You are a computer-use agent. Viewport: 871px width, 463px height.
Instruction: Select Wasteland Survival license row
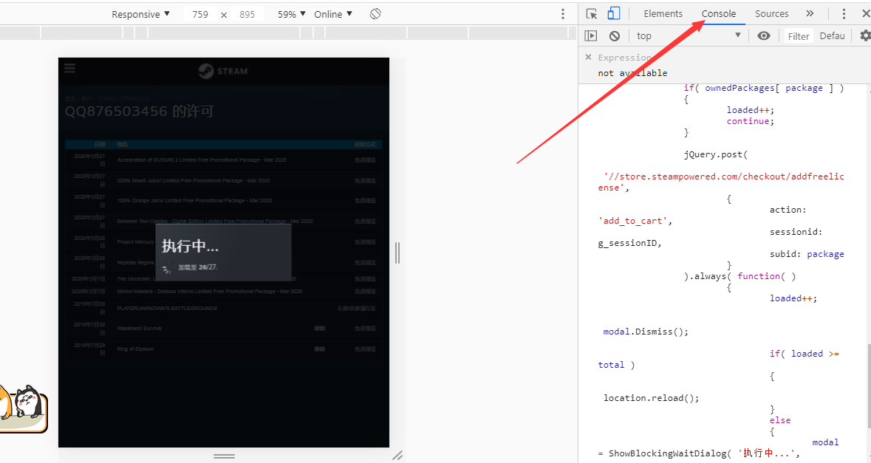click(x=223, y=328)
